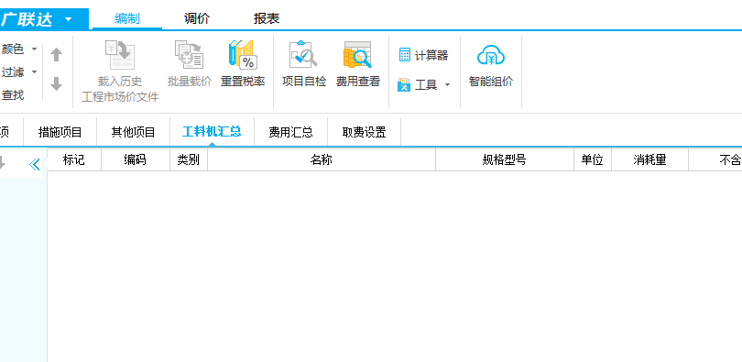Click the 过滤 label in ribbon
The width and height of the screenshot is (742, 362).
12,71
